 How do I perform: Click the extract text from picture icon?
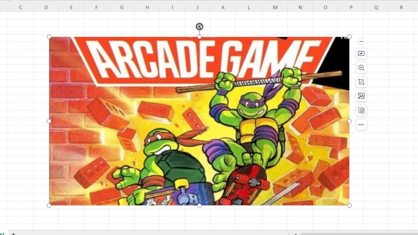[361, 96]
